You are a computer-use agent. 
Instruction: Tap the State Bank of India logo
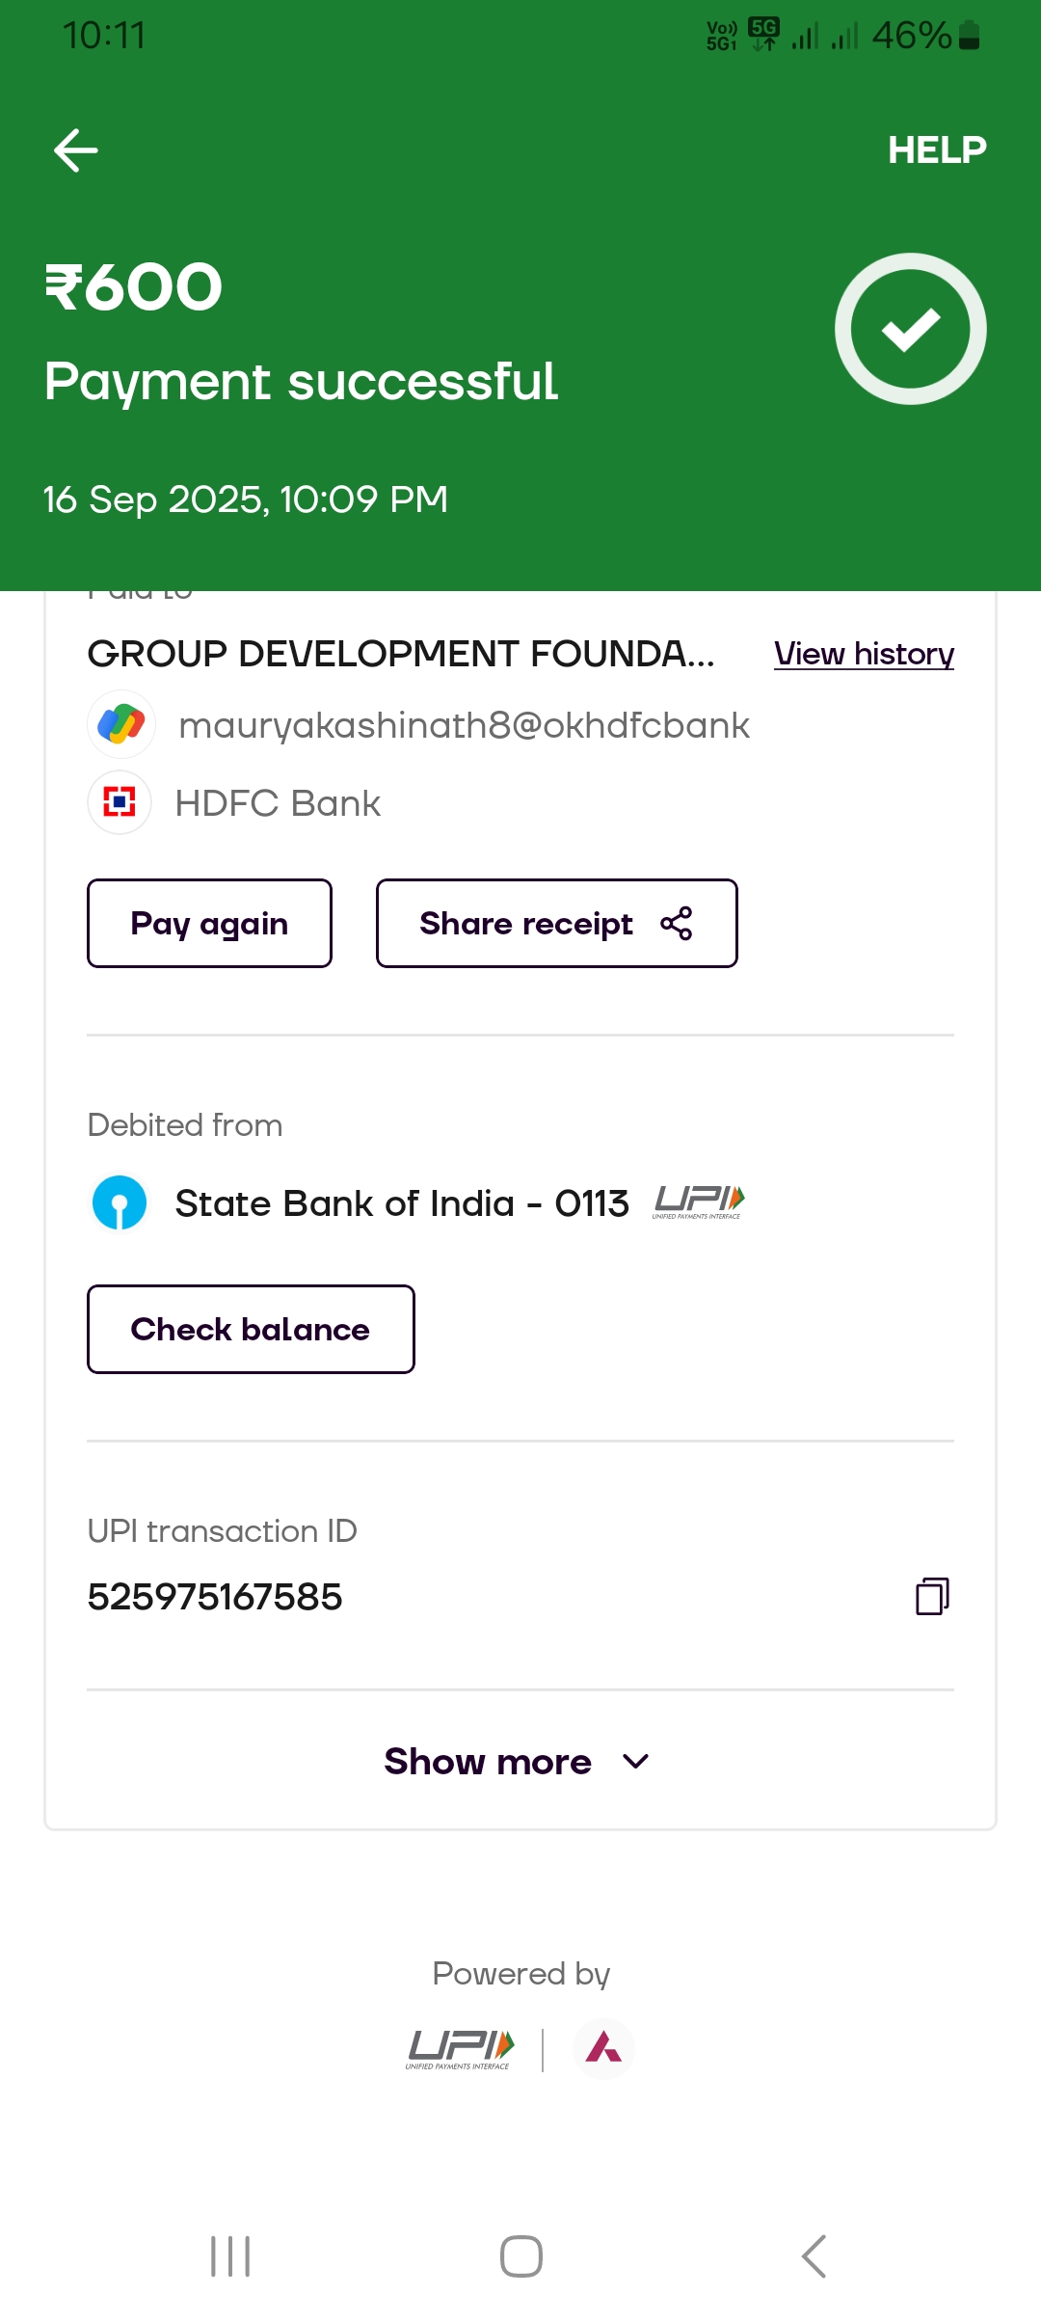tap(120, 1203)
